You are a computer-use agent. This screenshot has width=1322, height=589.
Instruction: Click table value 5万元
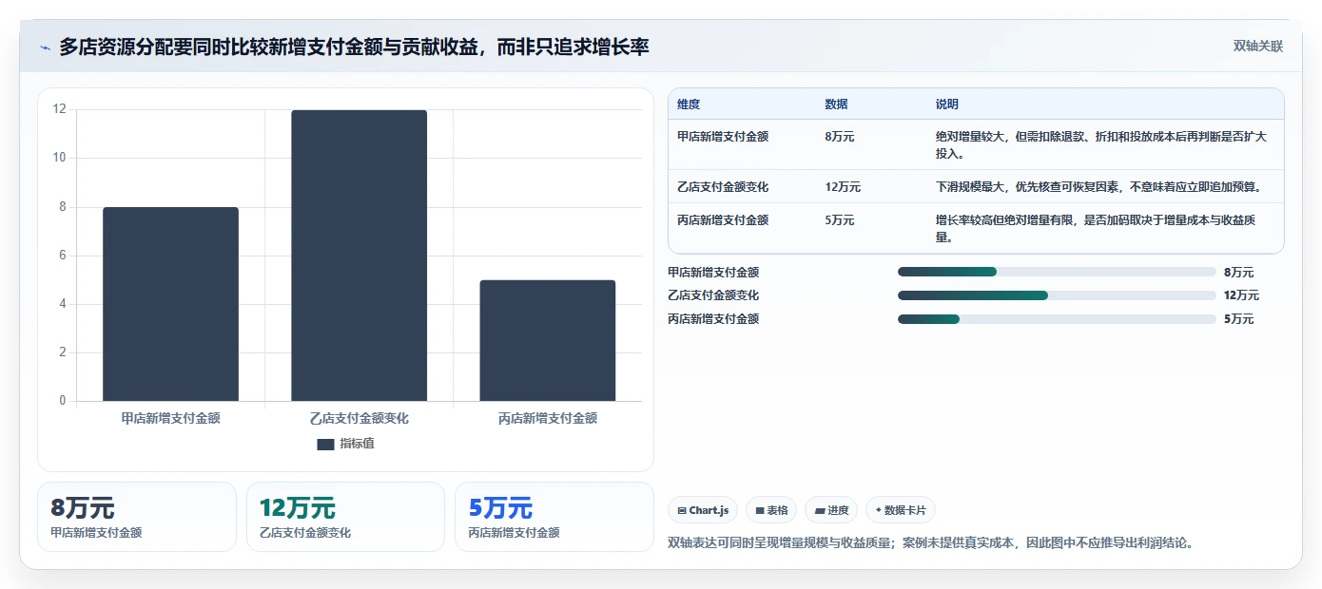(x=840, y=220)
